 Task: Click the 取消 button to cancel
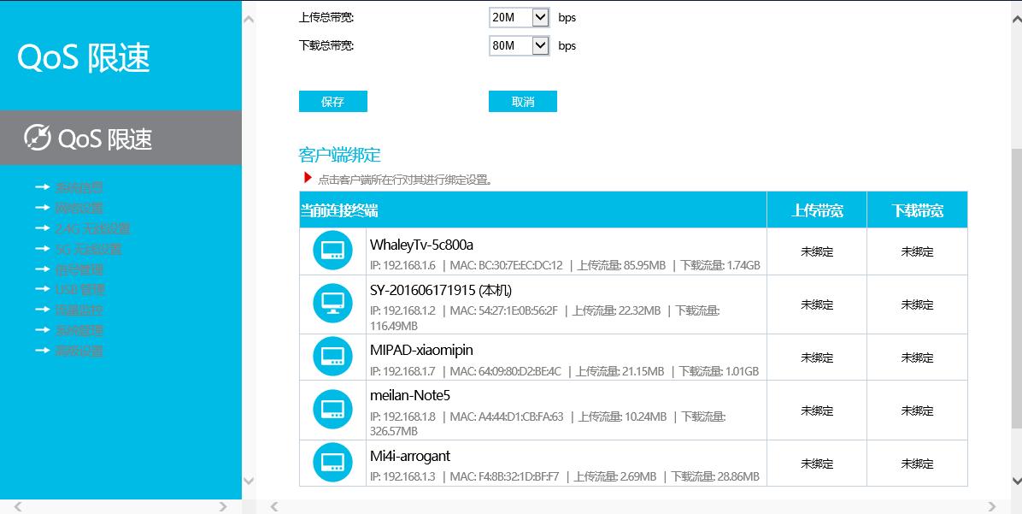pyautogui.click(x=522, y=100)
